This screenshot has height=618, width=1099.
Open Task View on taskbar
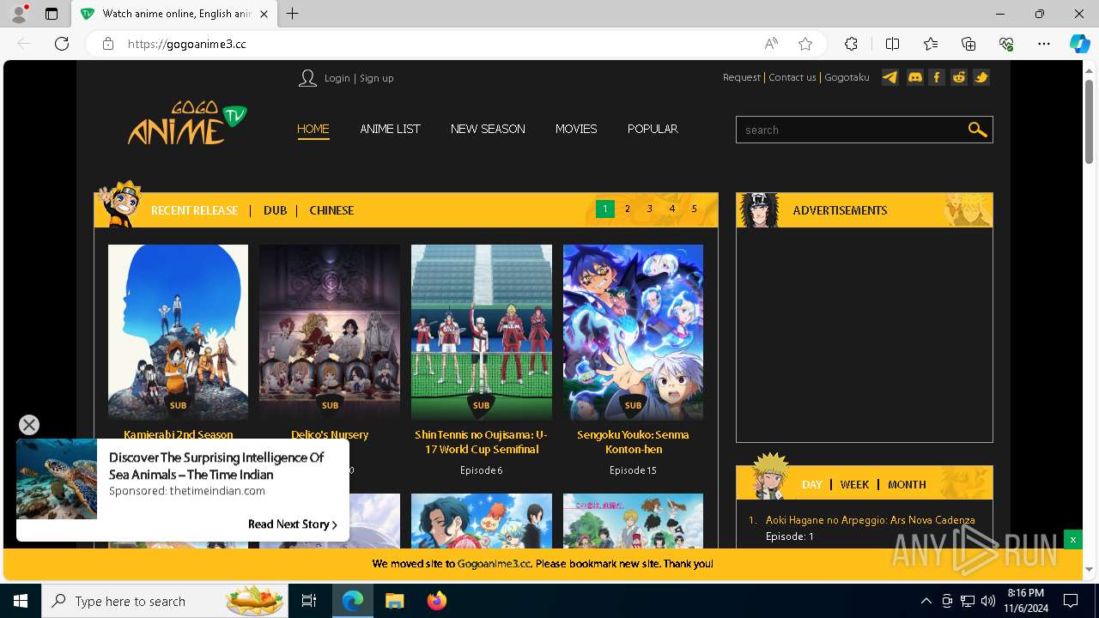309,601
